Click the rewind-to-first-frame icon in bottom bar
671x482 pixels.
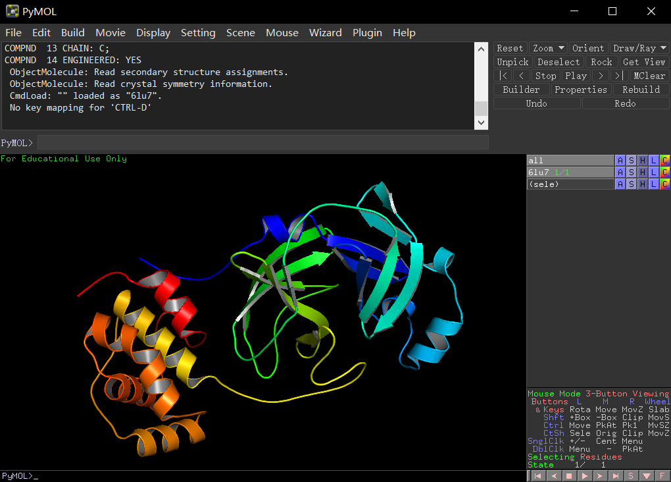coord(537,475)
